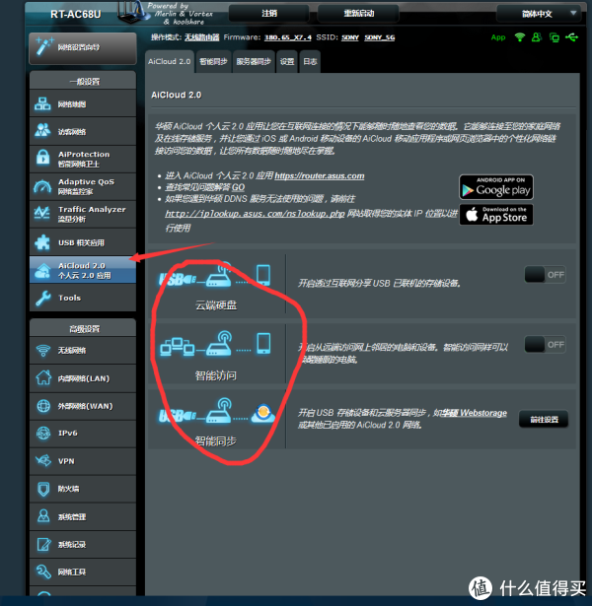Open the VPN icon
Screen dimensions: 592x606
point(43,461)
